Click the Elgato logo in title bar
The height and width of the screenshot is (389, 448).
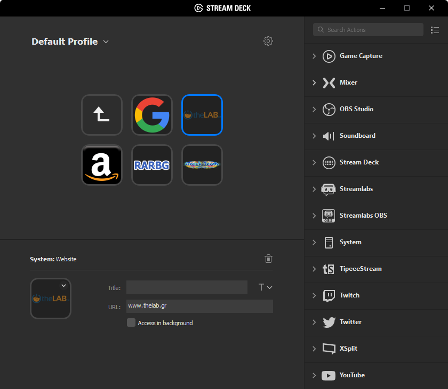click(x=198, y=8)
